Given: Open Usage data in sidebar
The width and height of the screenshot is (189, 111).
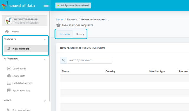Looking at the screenshot, I should tap(19, 76).
